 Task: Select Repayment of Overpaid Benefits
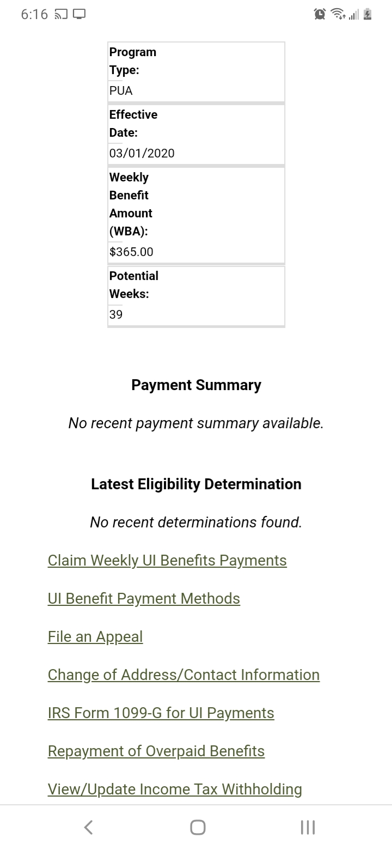click(x=156, y=751)
